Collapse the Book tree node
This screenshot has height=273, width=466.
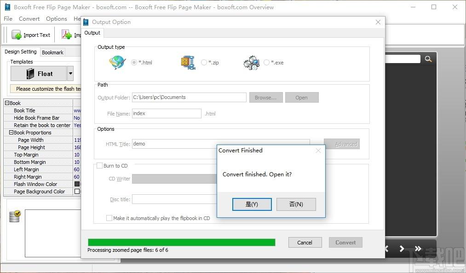[7, 103]
